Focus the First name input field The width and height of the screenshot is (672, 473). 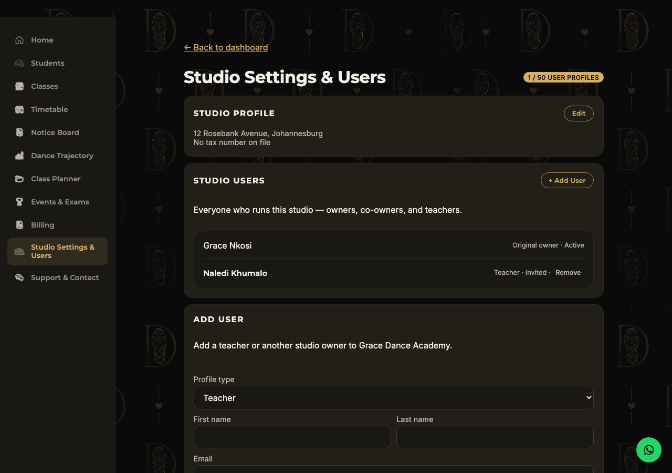(292, 437)
